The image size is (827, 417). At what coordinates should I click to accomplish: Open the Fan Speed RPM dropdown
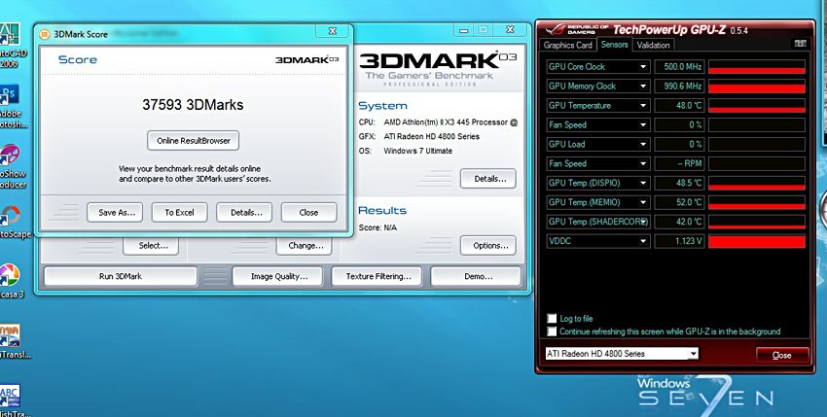(643, 163)
